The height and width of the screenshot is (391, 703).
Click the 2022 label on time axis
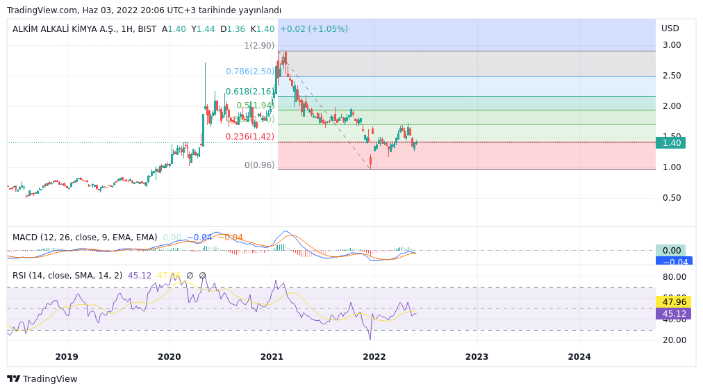(x=374, y=357)
